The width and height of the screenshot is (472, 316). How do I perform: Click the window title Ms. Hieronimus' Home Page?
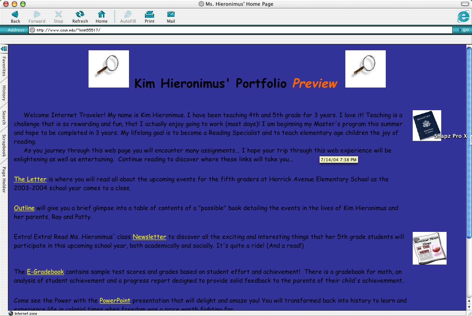pos(239,4)
